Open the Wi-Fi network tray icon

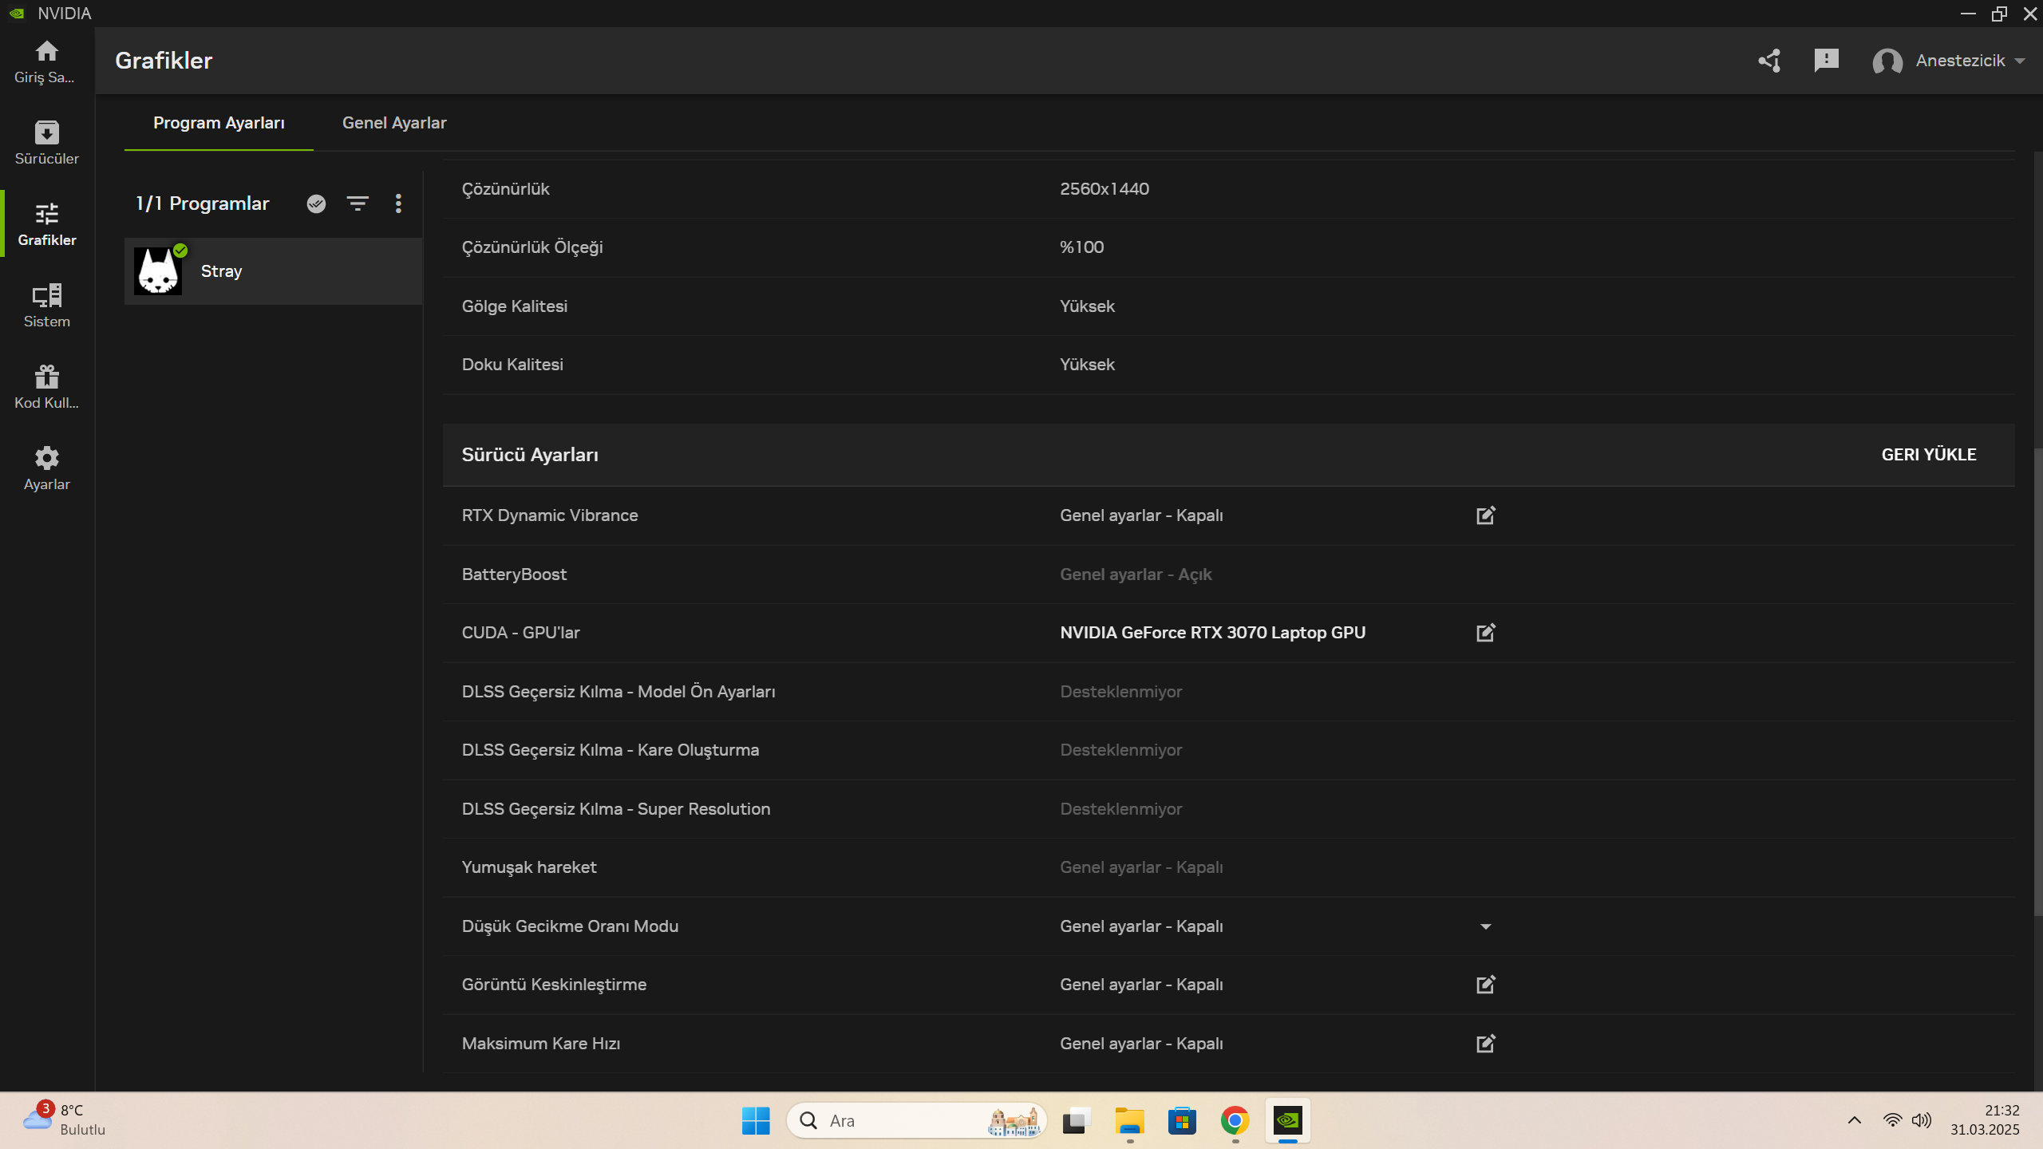coord(1891,1121)
